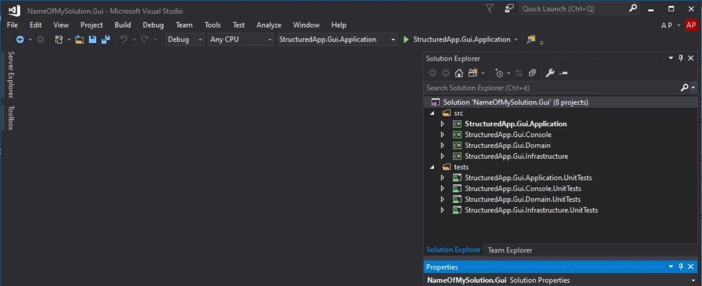The image size is (702, 286).
Task: Select the Home icon in Solution Explorer
Action: click(x=458, y=73)
